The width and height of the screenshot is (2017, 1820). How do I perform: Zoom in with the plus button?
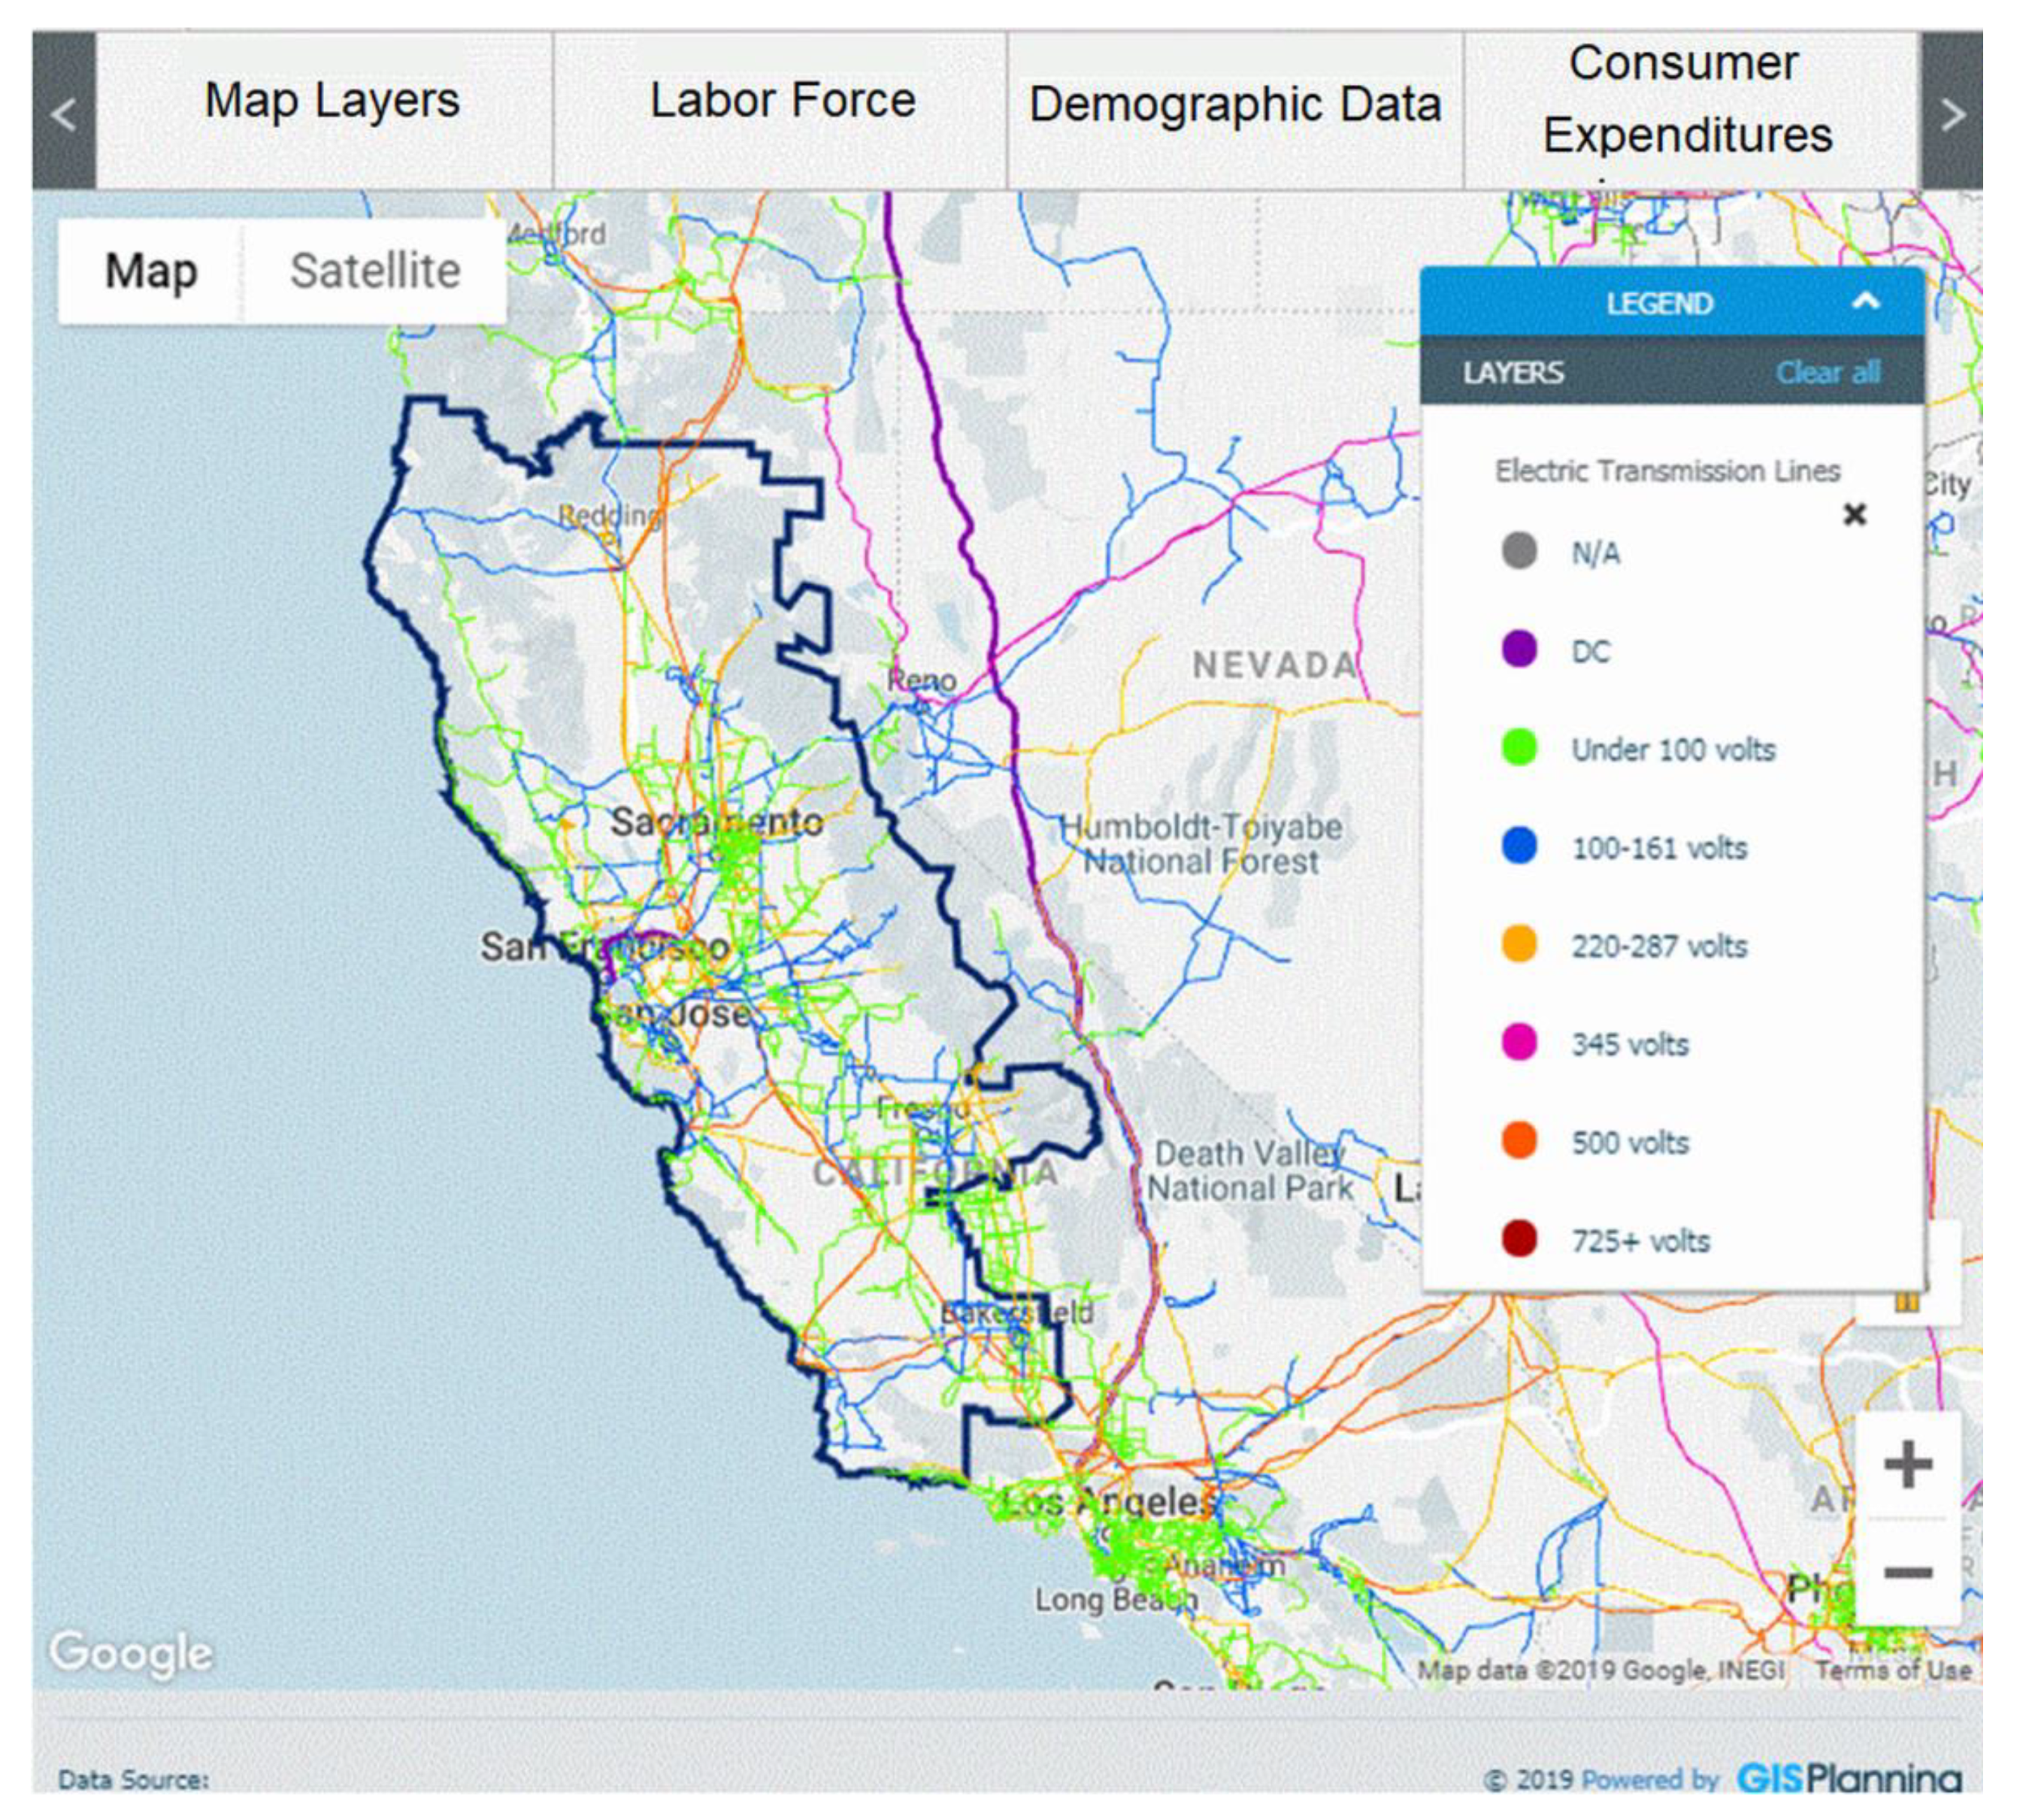coord(1907,1465)
